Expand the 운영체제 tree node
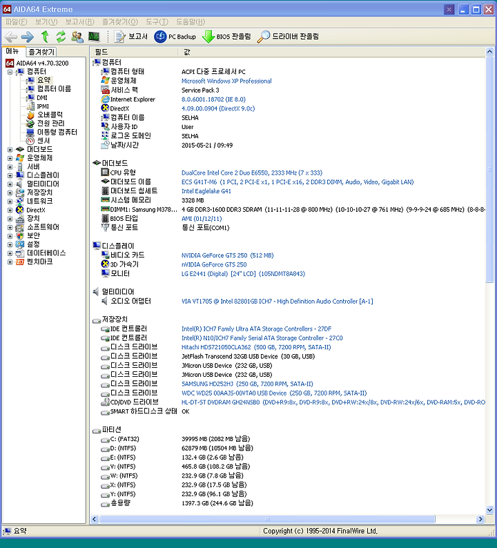Image resolution: width=497 pixels, height=548 pixels. (10, 158)
